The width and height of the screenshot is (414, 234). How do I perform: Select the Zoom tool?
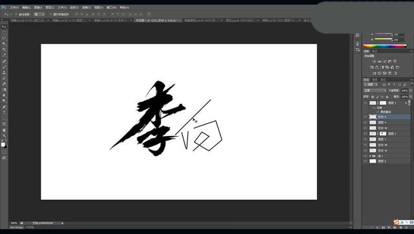4,135
